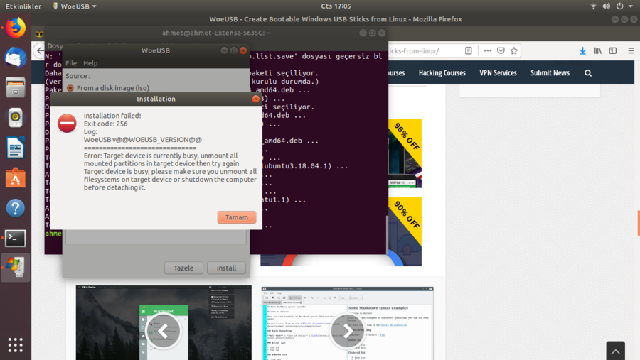Screen dimensions: 640x360
Task: Open Firefox from the Ubuntu dock
Action: click(16, 28)
